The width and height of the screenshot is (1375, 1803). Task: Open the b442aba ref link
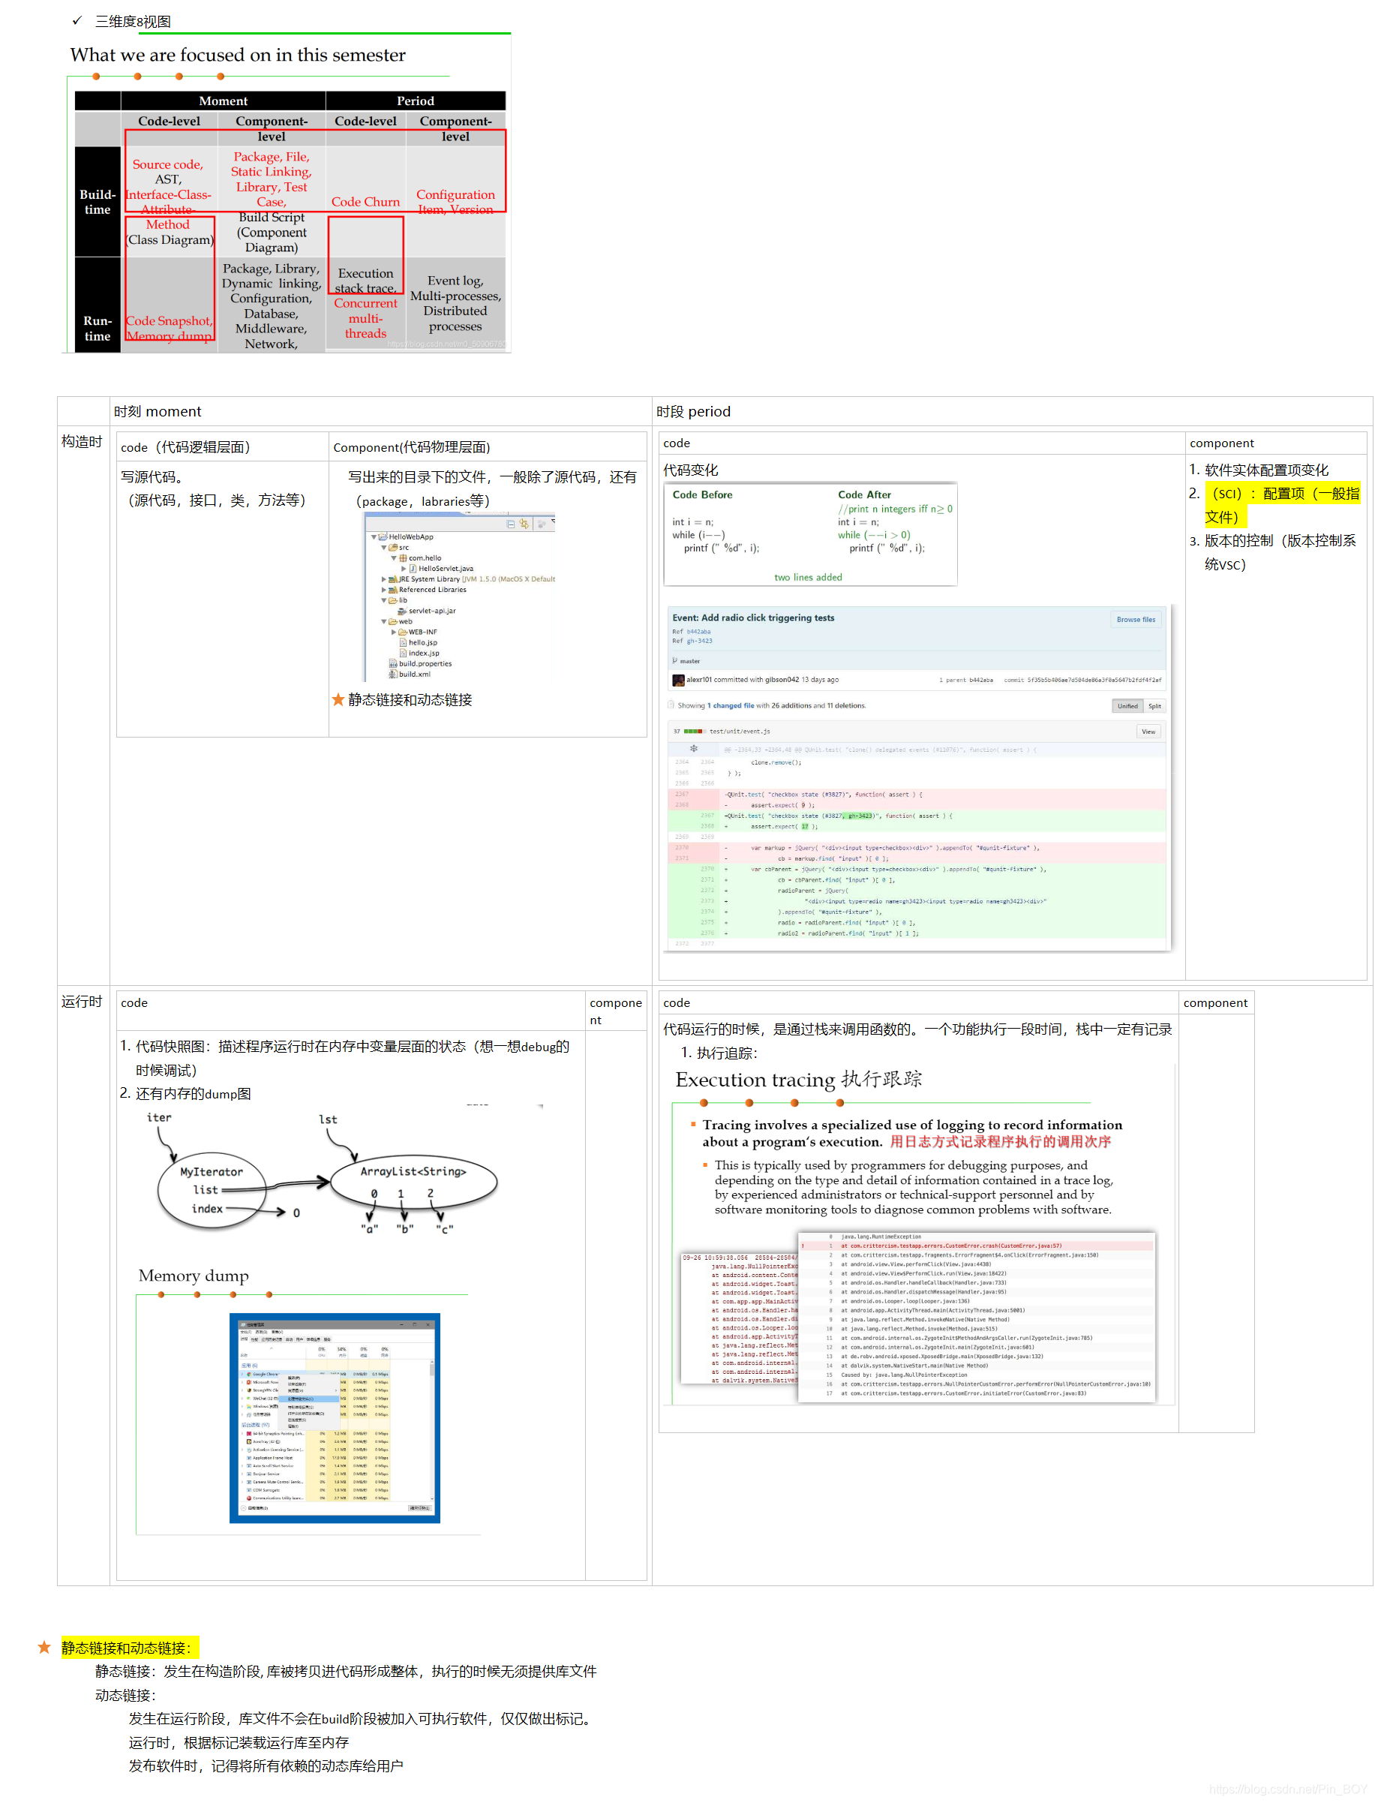[x=698, y=632]
